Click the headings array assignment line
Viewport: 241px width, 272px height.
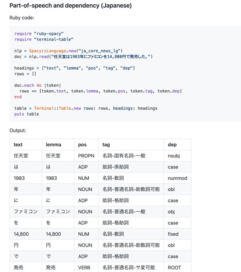point(75,68)
